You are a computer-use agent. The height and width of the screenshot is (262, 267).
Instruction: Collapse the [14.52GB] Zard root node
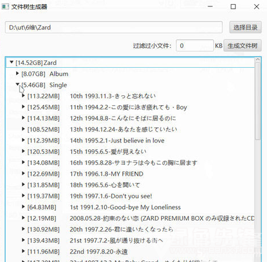11,62
